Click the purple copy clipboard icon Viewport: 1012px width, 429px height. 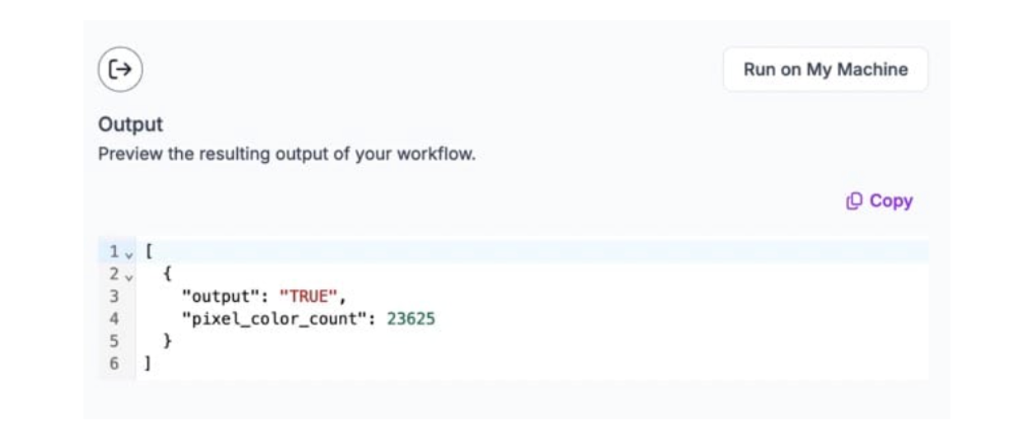pos(854,201)
